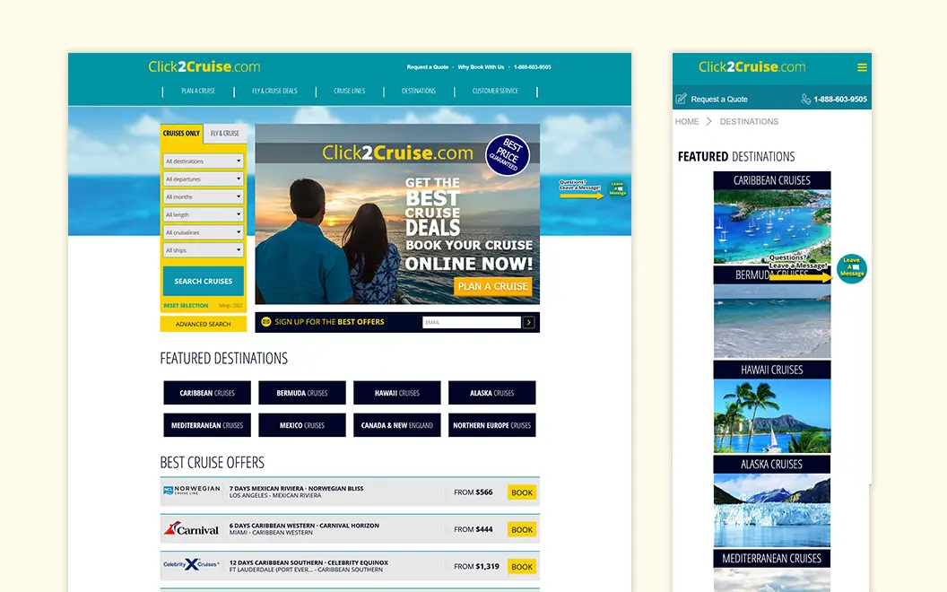This screenshot has width=947, height=592.
Task: Open Cruise Lines menu
Action: click(x=349, y=91)
